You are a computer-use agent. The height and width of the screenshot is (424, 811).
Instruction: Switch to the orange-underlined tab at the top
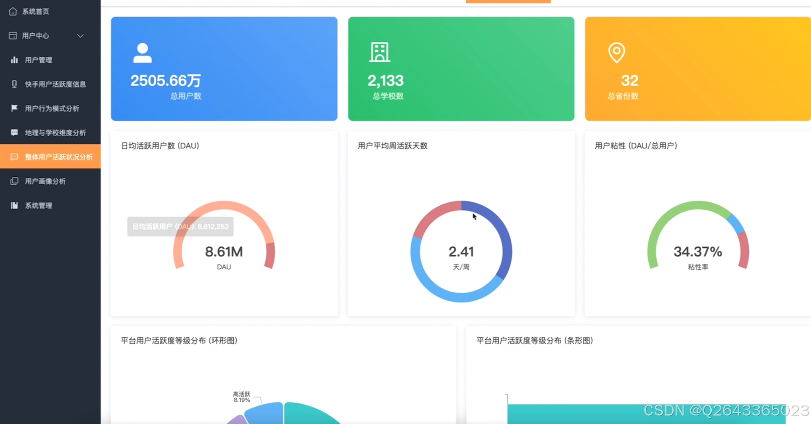coord(508,2)
